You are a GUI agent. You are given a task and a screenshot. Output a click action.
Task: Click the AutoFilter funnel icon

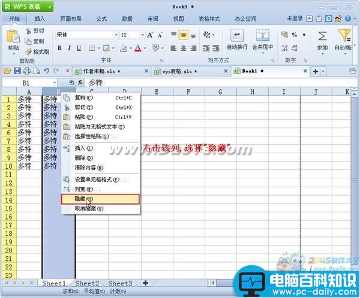[x=344, y=36]
